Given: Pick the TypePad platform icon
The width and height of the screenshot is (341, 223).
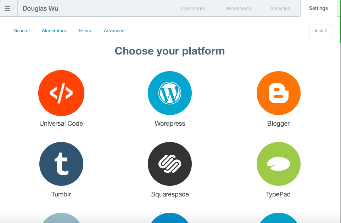Looking at the screenshot, I should pos(278,164).
